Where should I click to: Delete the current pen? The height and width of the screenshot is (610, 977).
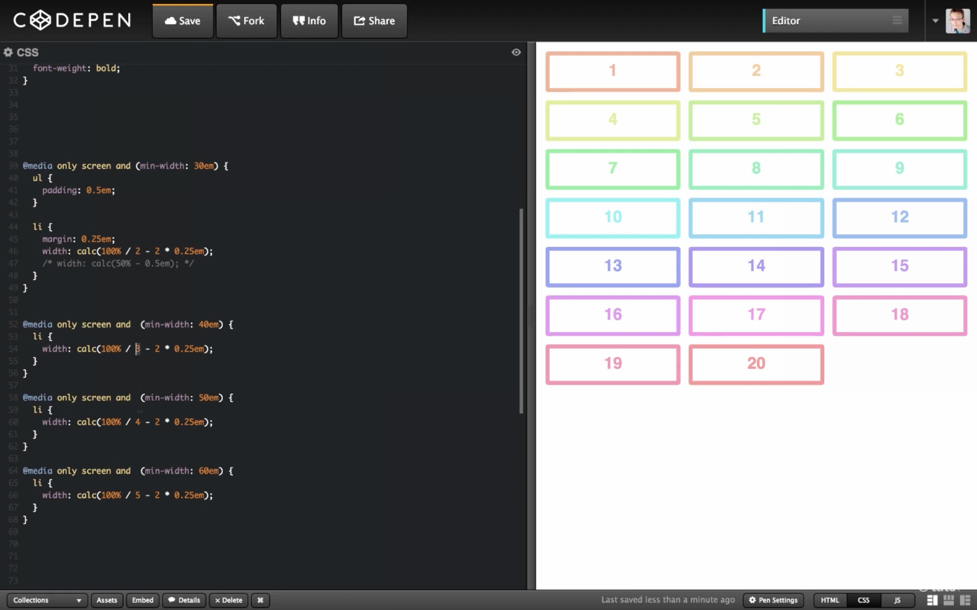[x=228, y=600]
